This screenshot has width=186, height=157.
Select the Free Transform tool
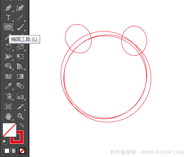[x=20, y=56]
